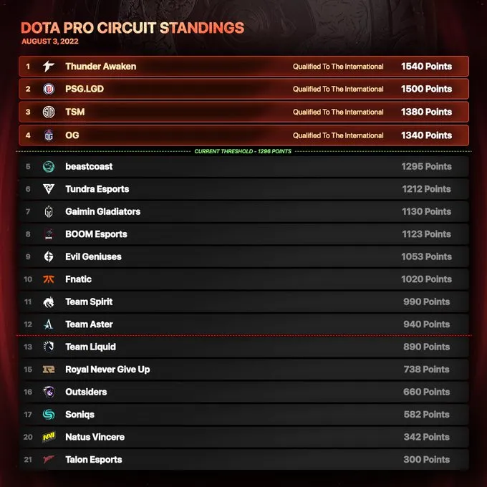Click the Dota Pro Circuit Standings title
The width and height of the screenshot is (487, 487).
click(x=132, y=29)
